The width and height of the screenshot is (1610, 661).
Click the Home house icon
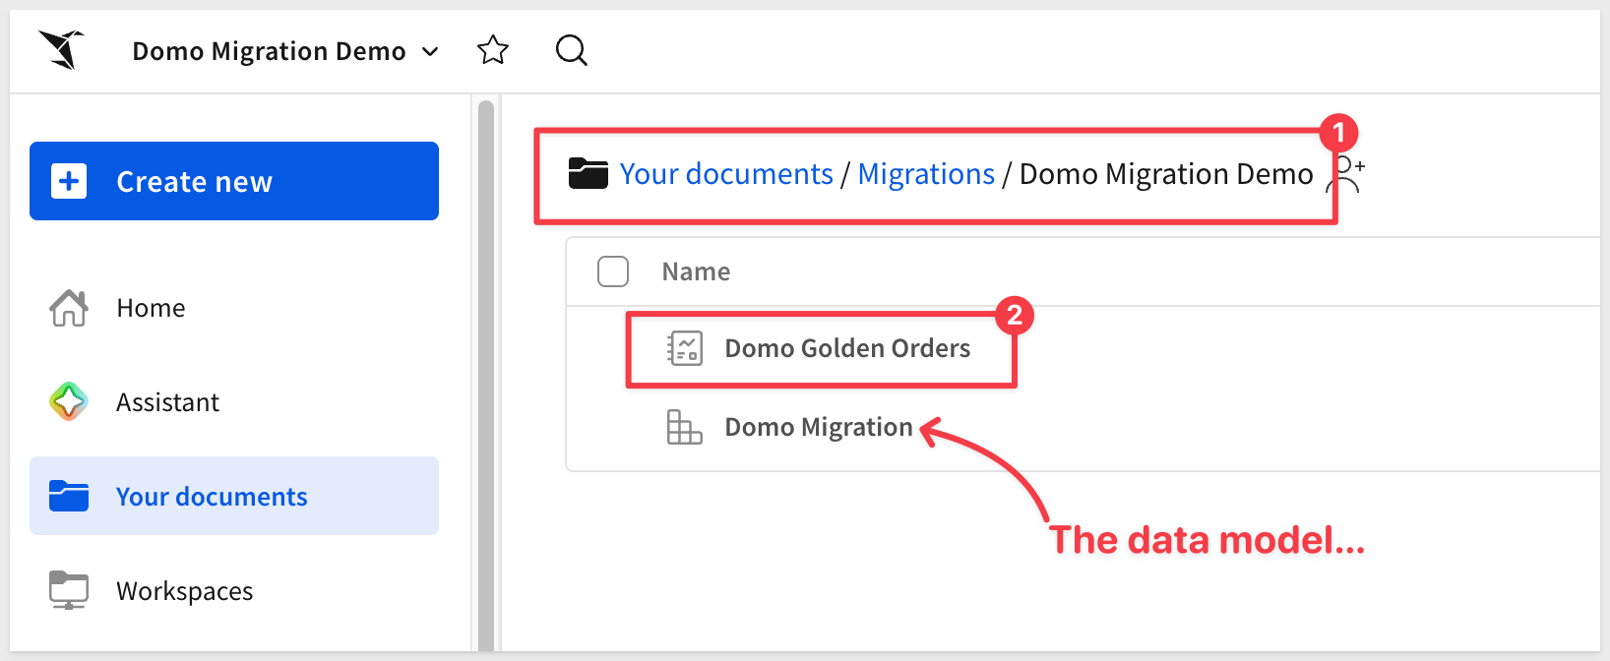point(69,308)
